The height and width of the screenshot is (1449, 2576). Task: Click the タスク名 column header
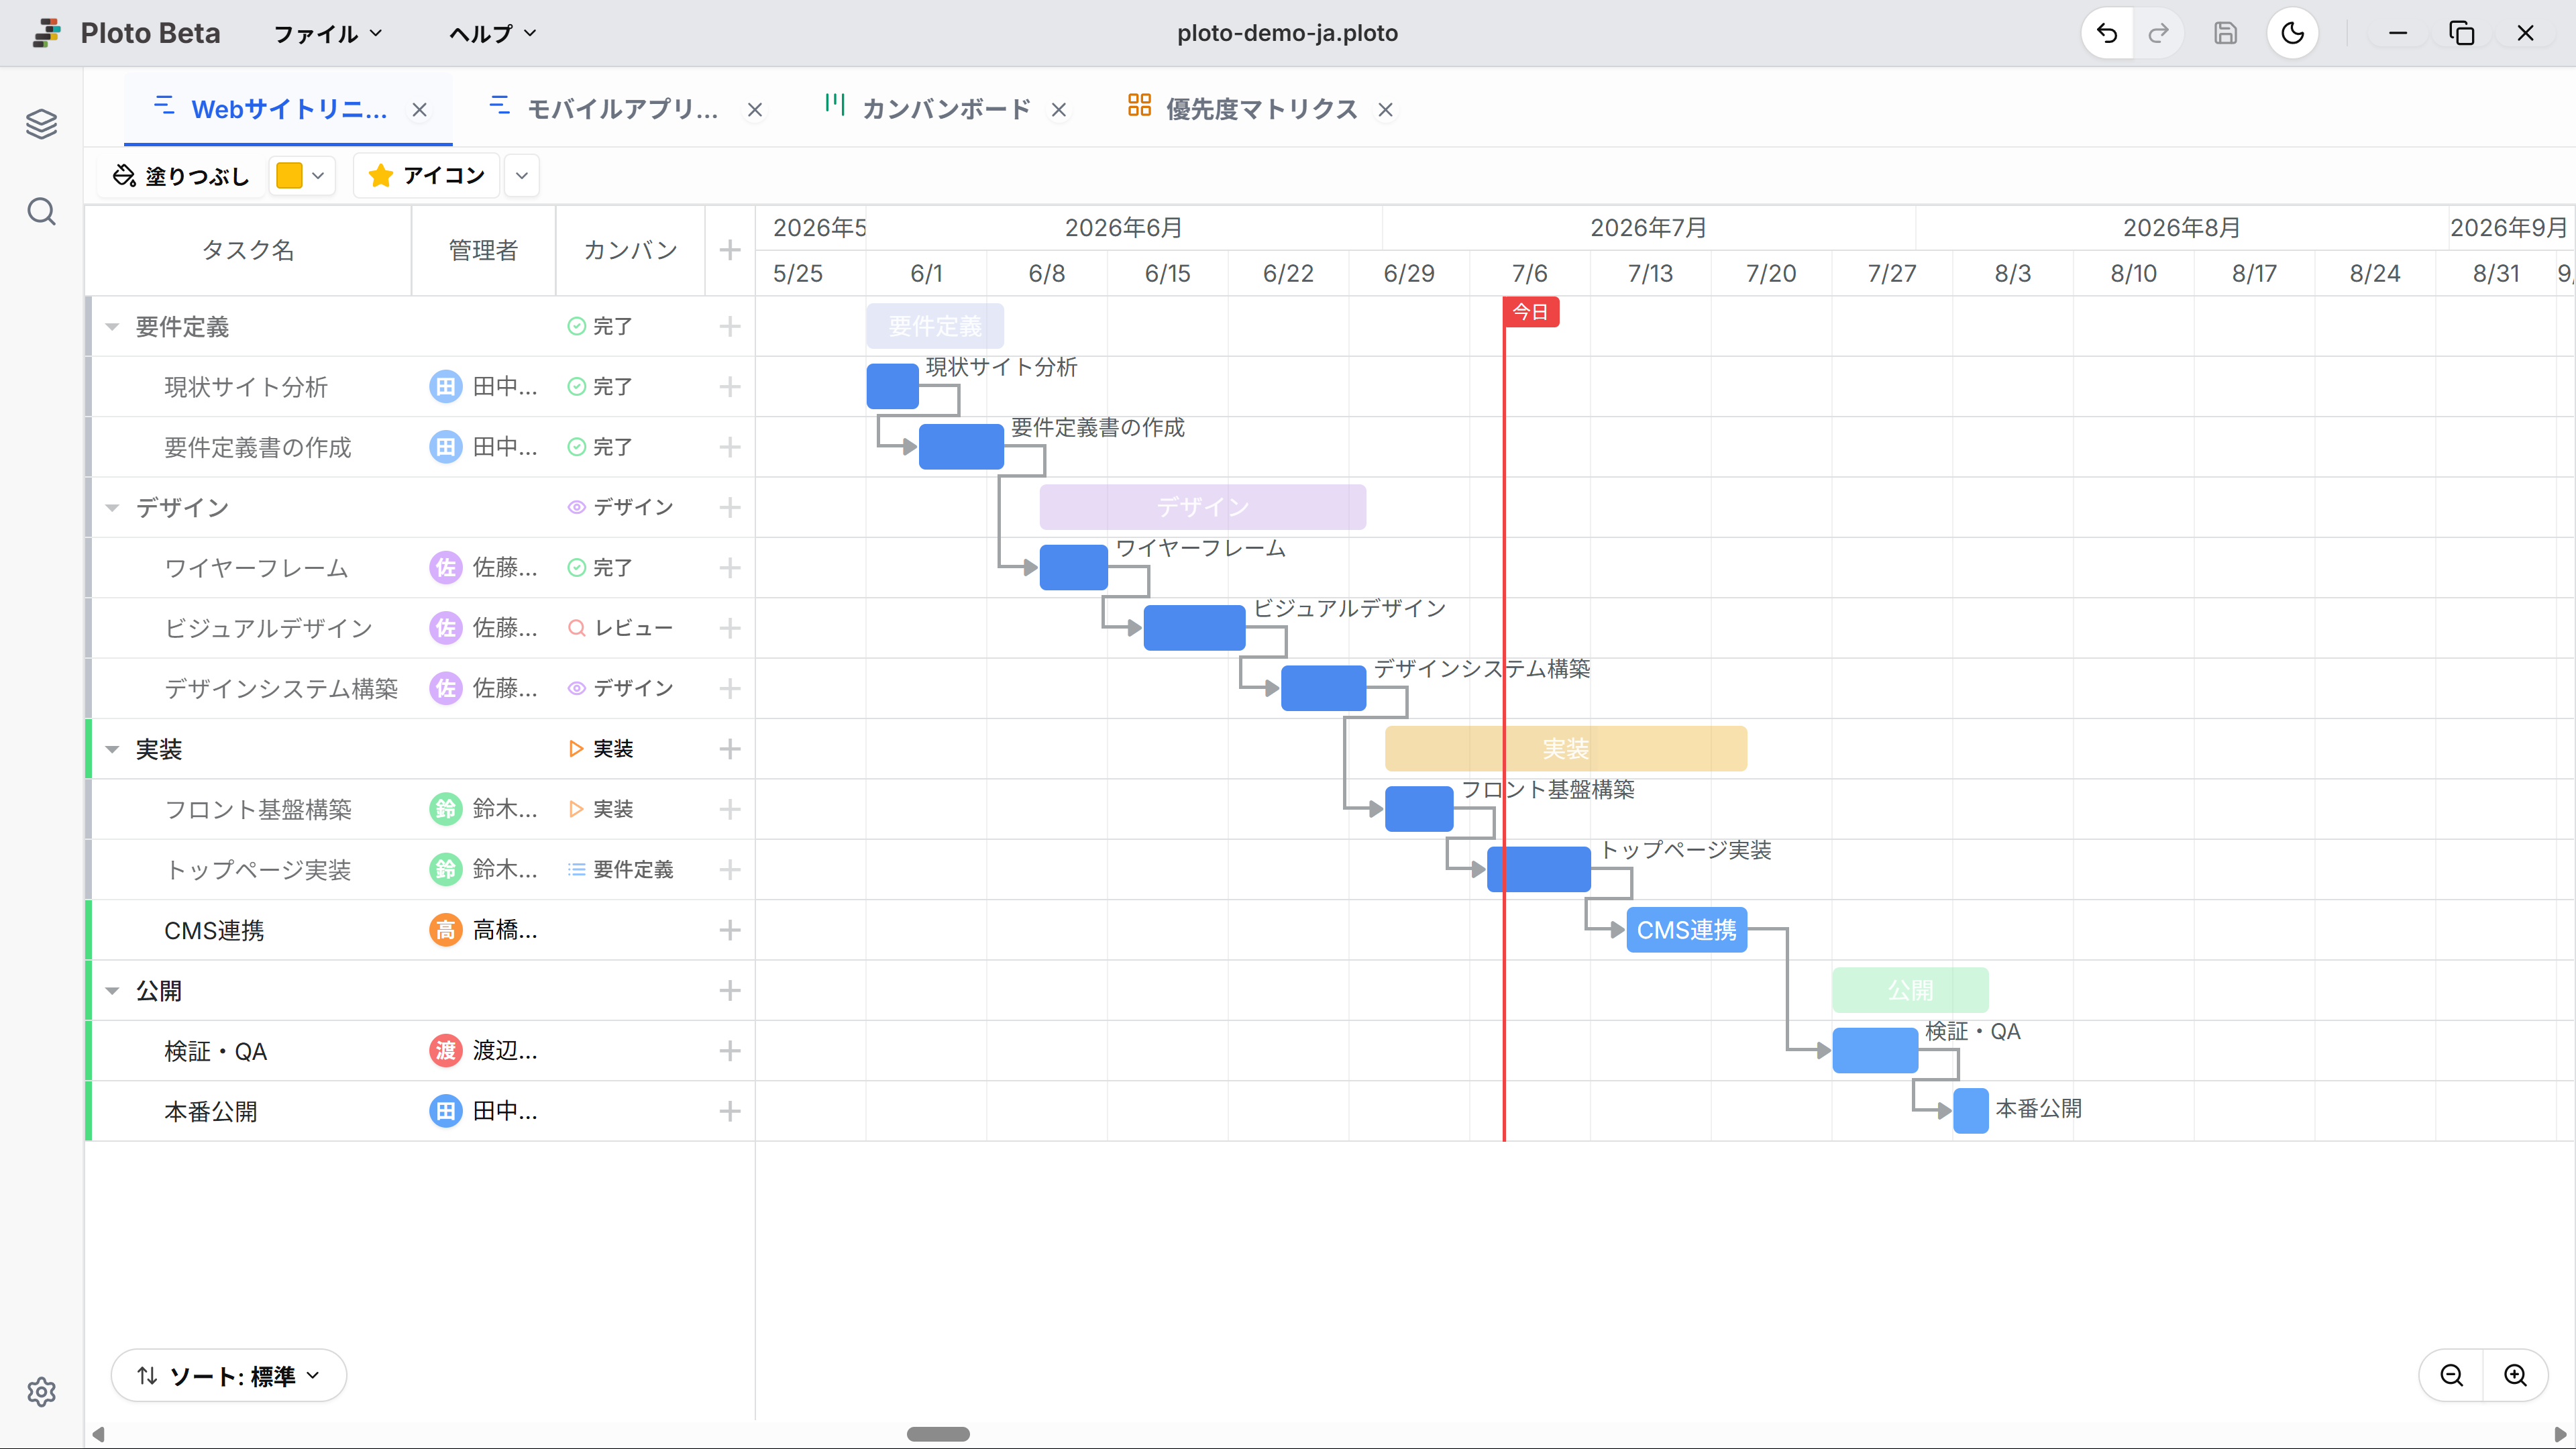coord(248,250)
